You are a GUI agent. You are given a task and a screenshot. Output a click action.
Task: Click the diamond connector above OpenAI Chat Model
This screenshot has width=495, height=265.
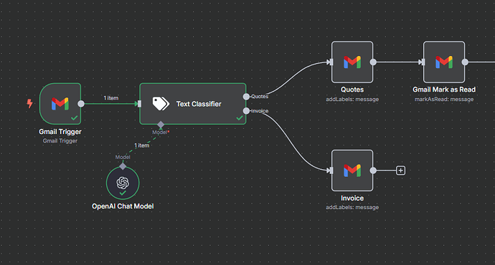(123, 166)
